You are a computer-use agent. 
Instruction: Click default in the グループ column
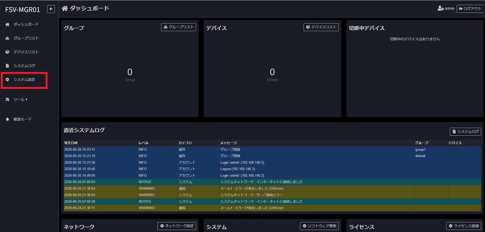[420, 156]
